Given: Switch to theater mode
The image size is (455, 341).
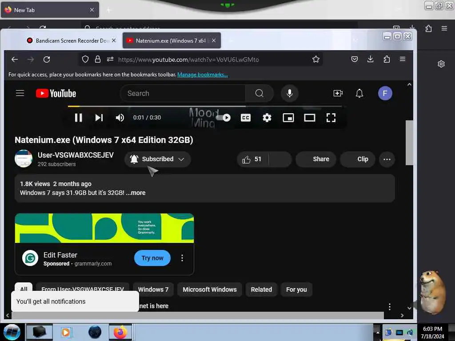Looking at the screenshot, I should pos(309,117).
